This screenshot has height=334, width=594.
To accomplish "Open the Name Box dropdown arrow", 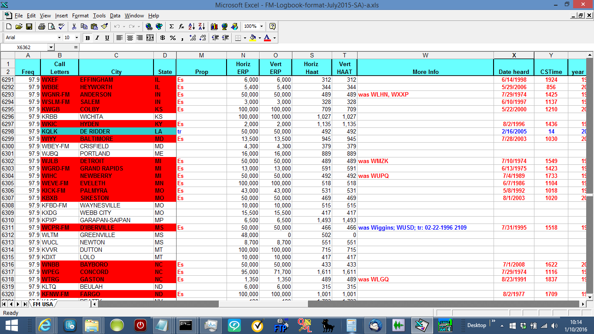I will (x=51, y=47).
